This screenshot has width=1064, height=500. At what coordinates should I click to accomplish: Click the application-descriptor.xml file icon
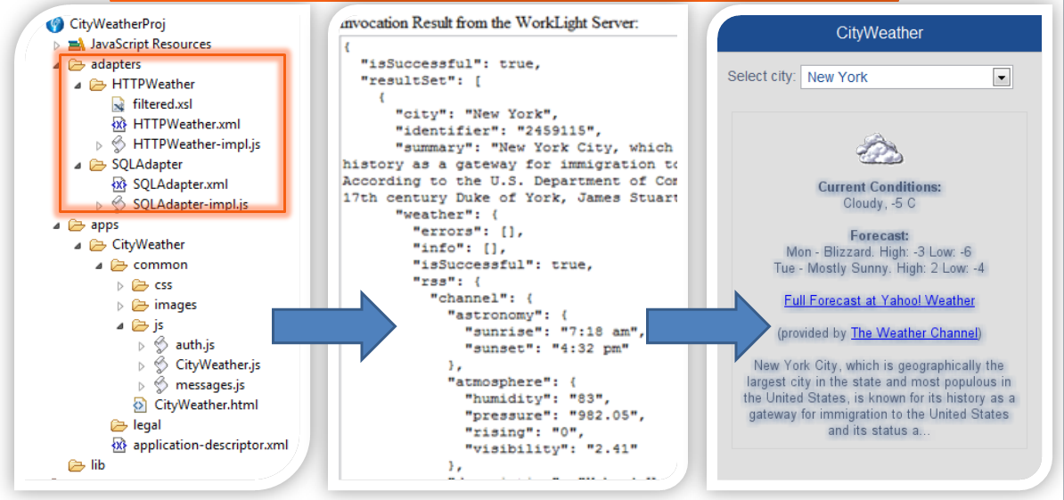click(x=119, y=445)
